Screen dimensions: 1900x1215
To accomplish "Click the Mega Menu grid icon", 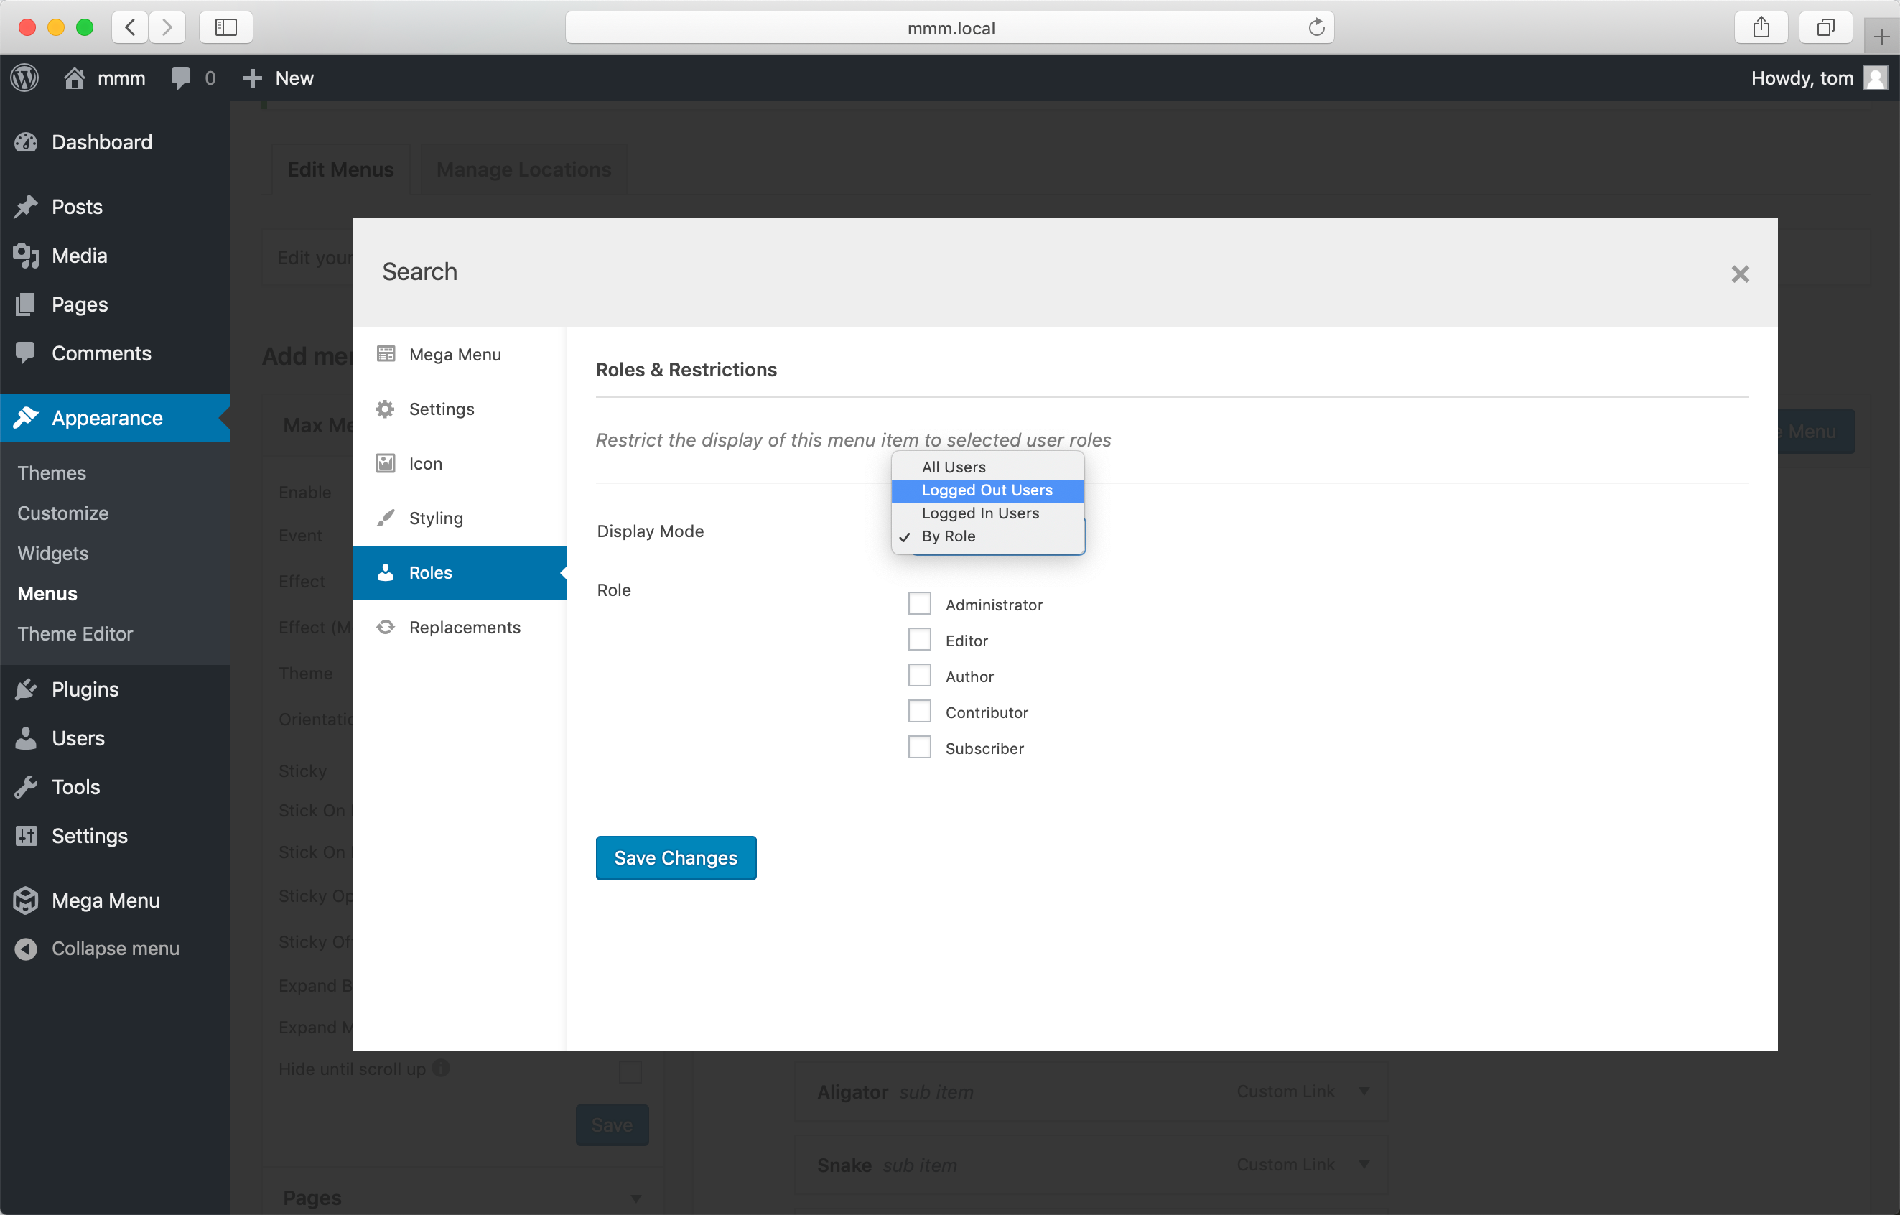I will [386, 353].
